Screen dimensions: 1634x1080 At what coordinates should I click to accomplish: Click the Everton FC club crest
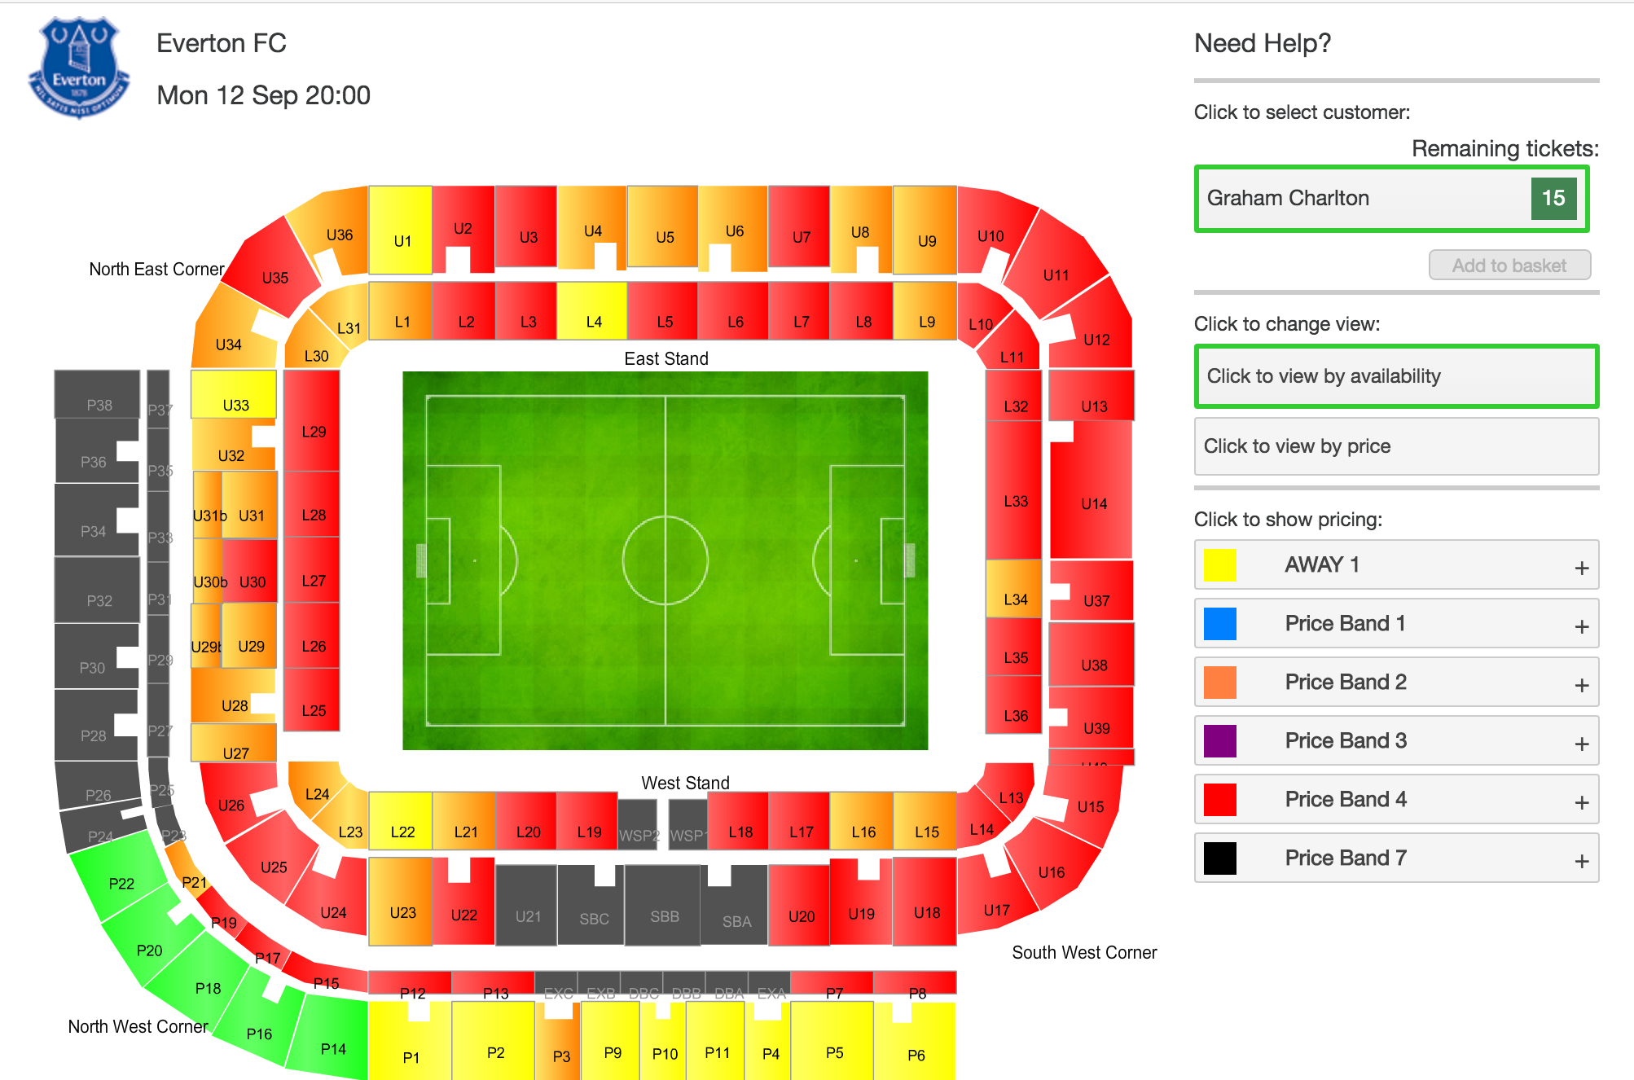pyautogui.click(x=79, y=69)
